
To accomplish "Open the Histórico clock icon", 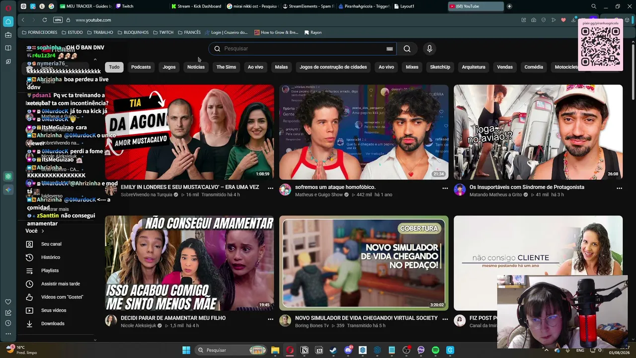I will click(29, 258).
